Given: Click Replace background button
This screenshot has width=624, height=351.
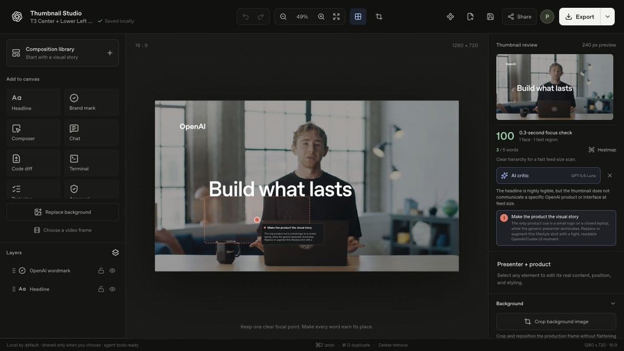Looking at the screenshot, I should pos(62,212).
